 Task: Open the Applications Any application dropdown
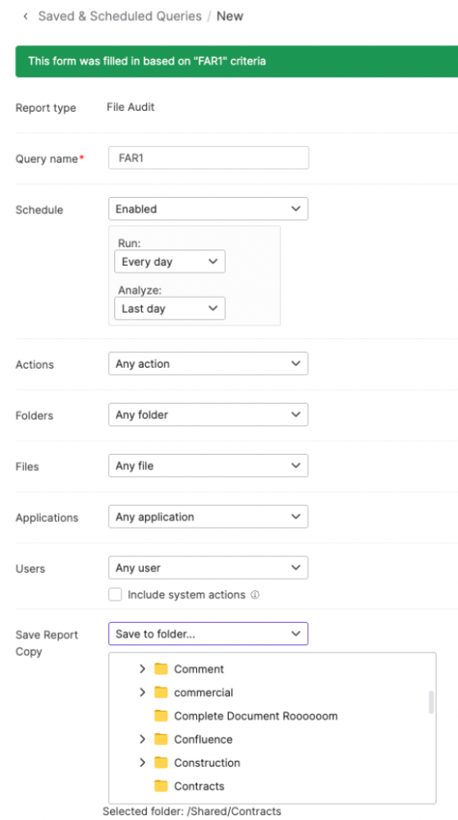[208, 516]
